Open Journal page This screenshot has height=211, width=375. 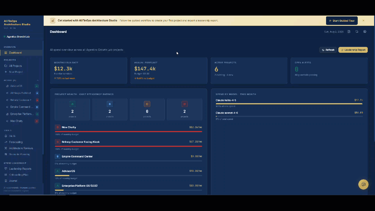21,181
